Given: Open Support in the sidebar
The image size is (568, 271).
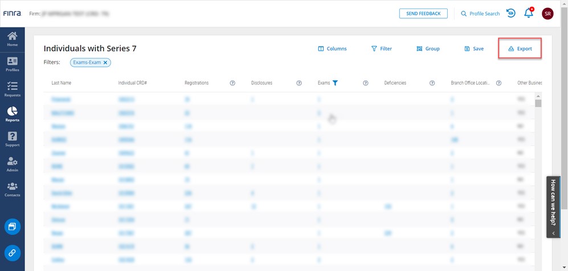Looking at the screenshot, I should [x=12, y=139].
